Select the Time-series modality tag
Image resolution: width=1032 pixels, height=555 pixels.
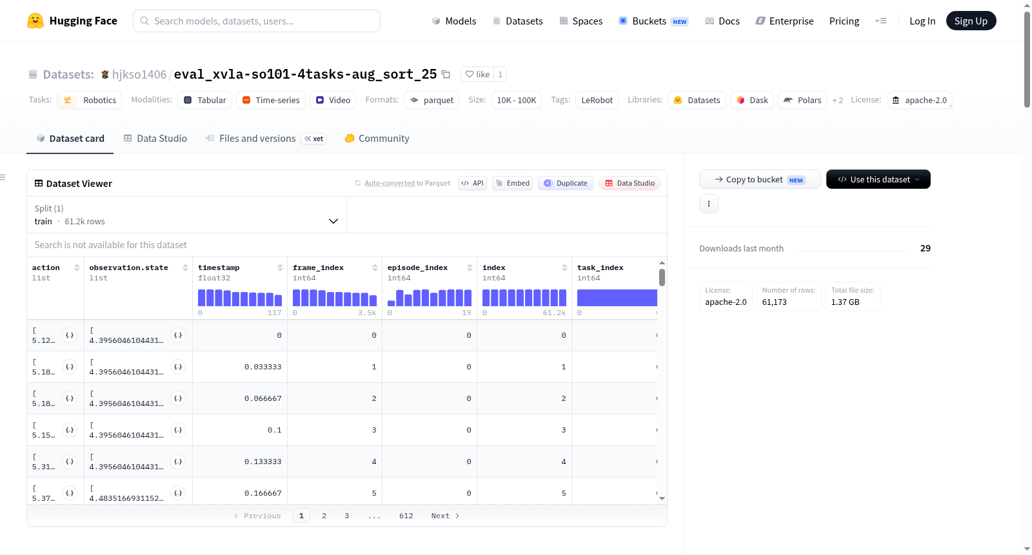271,100
